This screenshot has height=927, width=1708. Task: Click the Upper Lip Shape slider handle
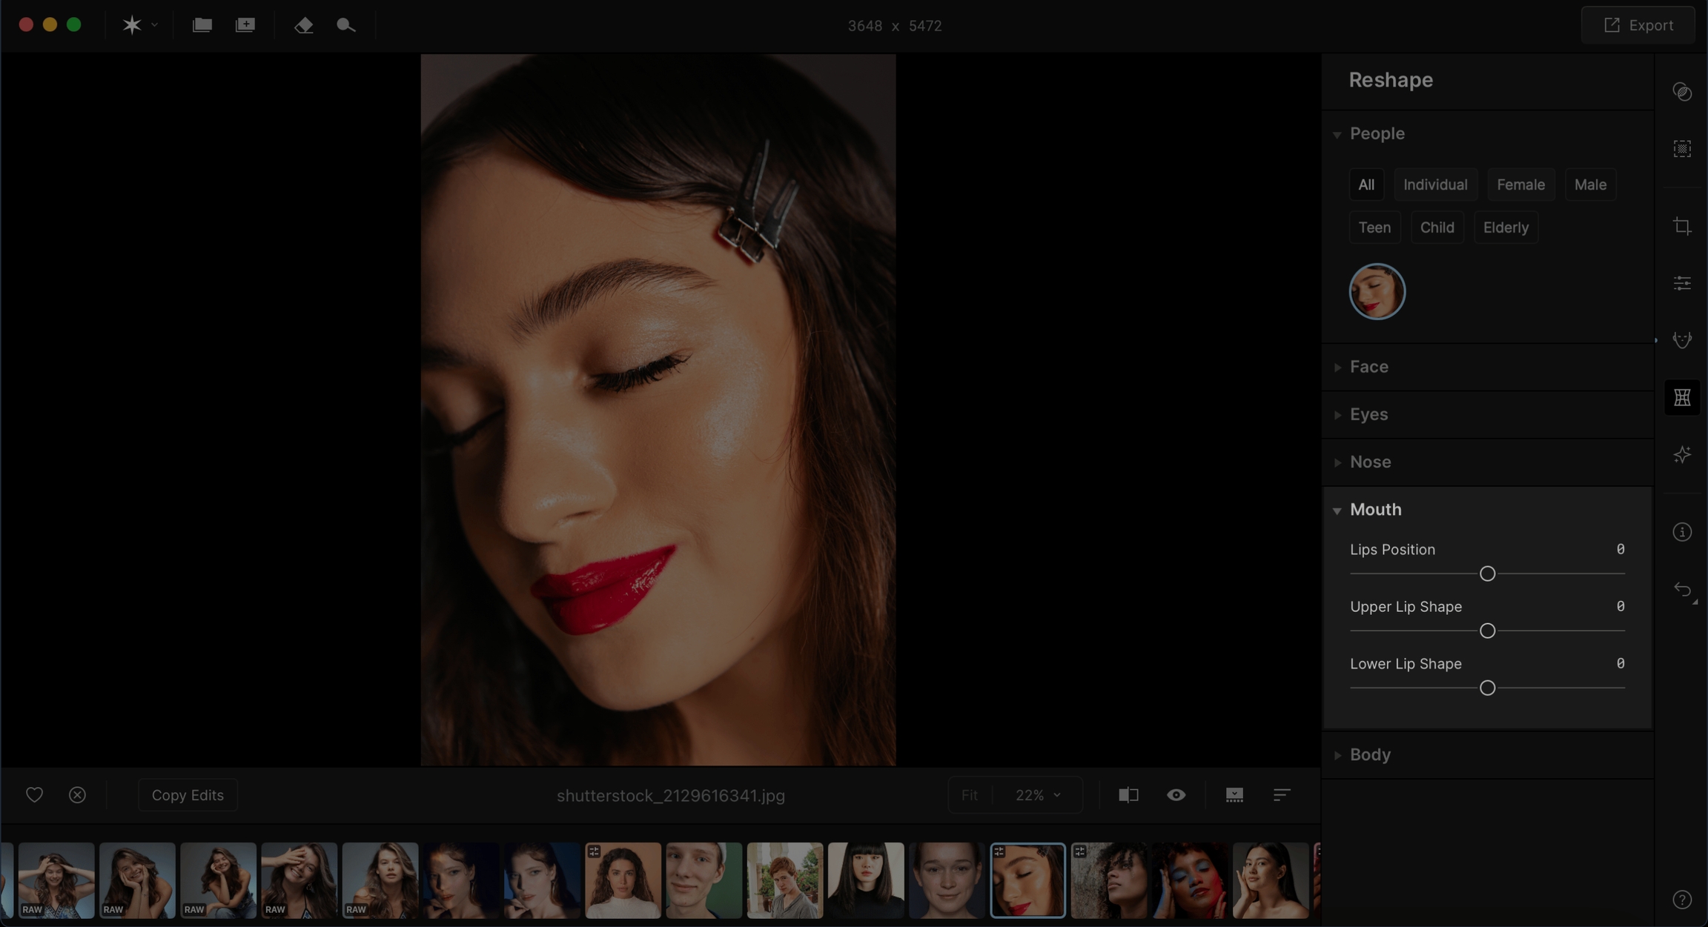1487,631
